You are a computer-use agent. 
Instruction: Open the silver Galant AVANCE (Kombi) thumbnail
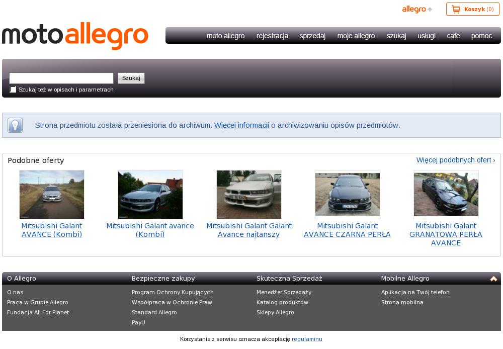[x=52, y=194]
